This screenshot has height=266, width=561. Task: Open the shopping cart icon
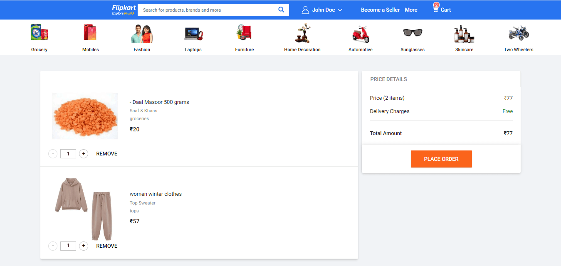[x=435, y=10]
